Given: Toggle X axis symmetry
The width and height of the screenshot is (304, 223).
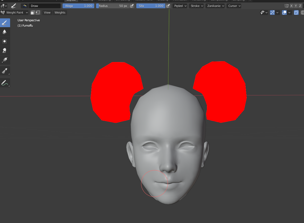Looking at the screenshot, I should [291, 6].
